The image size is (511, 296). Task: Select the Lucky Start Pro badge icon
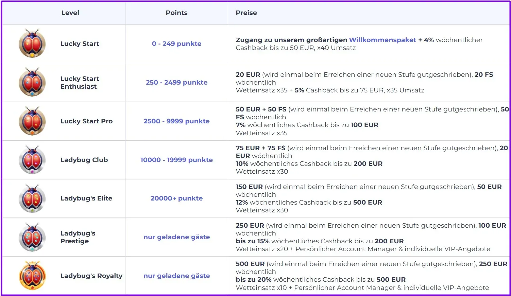click(32, 121)
